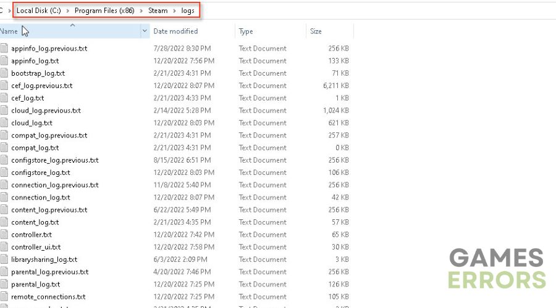Expand the chevron after Local Disk (C:)
Screen dimensions: 556x308
point(67,10)
